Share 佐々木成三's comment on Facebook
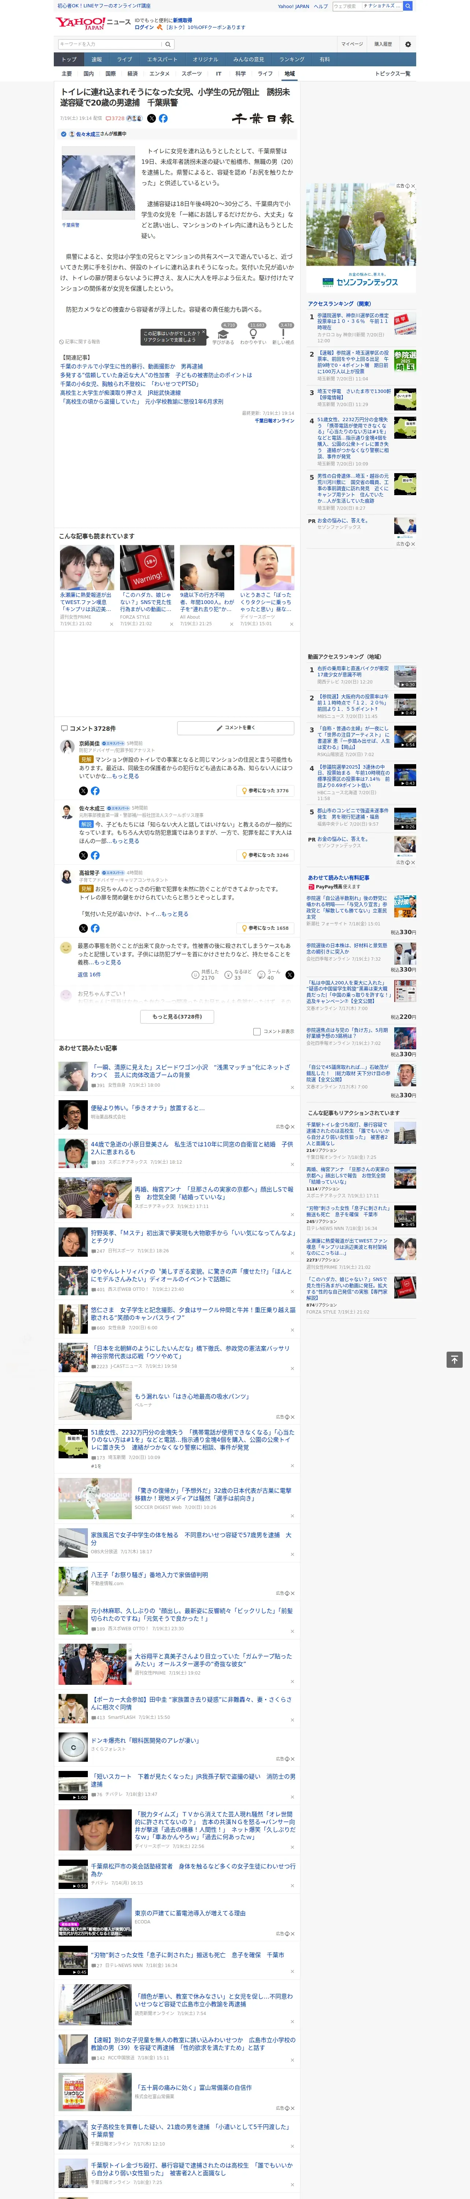Viewport: 470px width, 2199px height. click(x=95, y=855)
